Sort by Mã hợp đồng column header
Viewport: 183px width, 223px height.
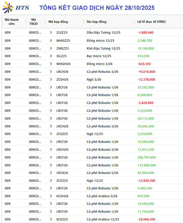coord(58,22)
